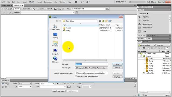Select Desktop in the places sidebar
The width and height of the screenshot is (172, 97).
[55, 36]
